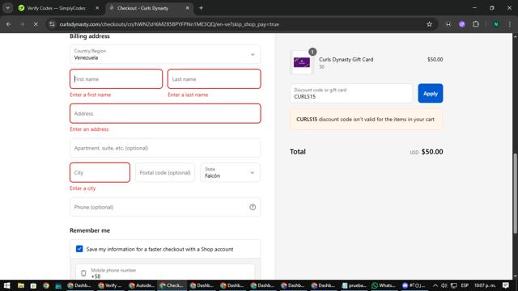Click the Postal code field

click(165, 172)
